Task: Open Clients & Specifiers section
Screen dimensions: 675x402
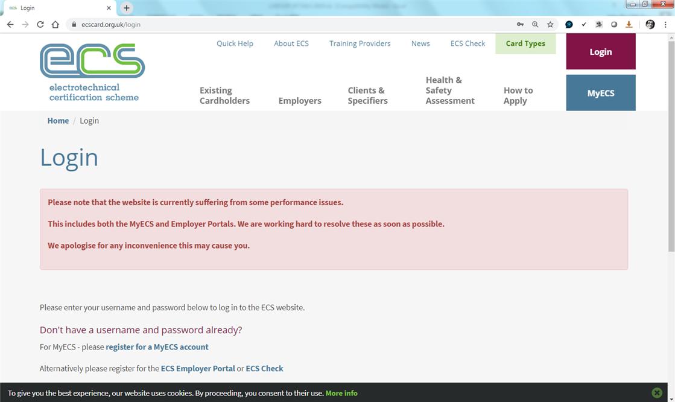Action: pos(367,95)
